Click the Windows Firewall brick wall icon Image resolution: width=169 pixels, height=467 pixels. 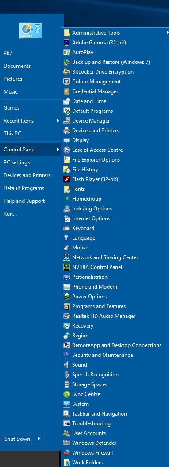pyautogui.click(x=67, y=453)
